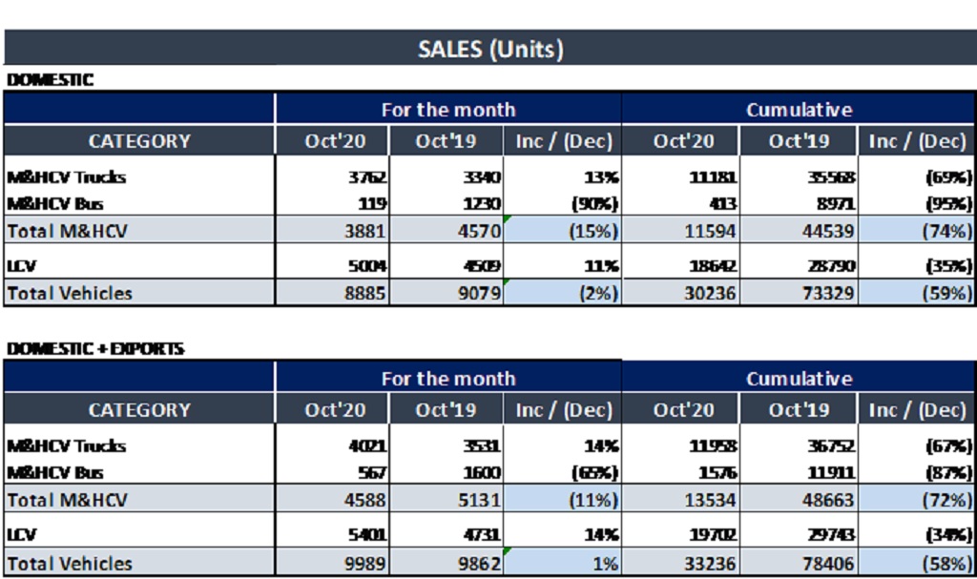Screen dimensions: 977x579
Task: Click the exports table's Cumulative header
Action: [x=799, y=379]
